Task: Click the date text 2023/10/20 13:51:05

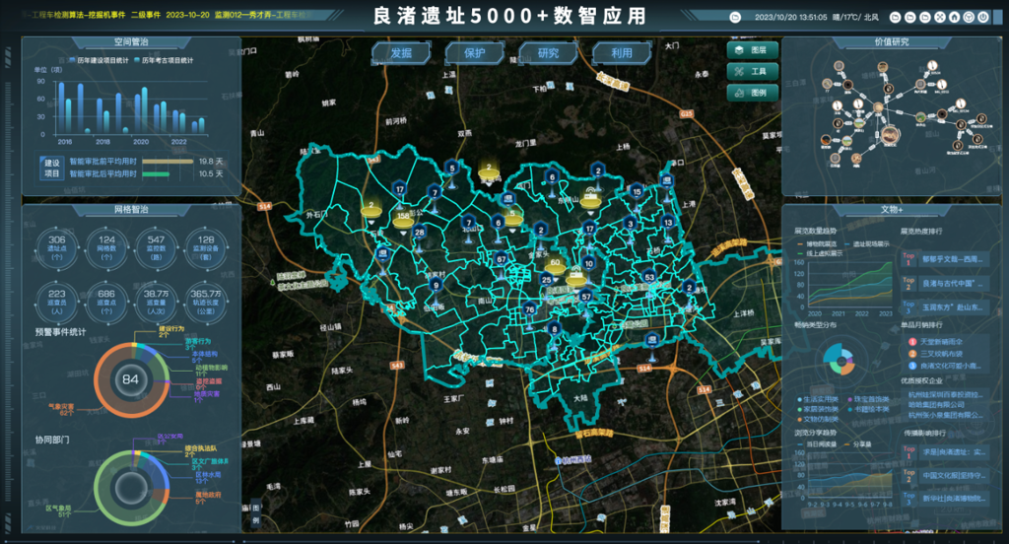Action: pyautogui.click(x=791, y=18)
